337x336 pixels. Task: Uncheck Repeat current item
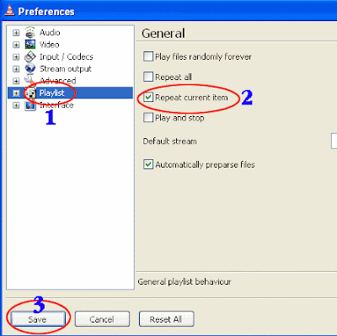[x=148, y=98]
